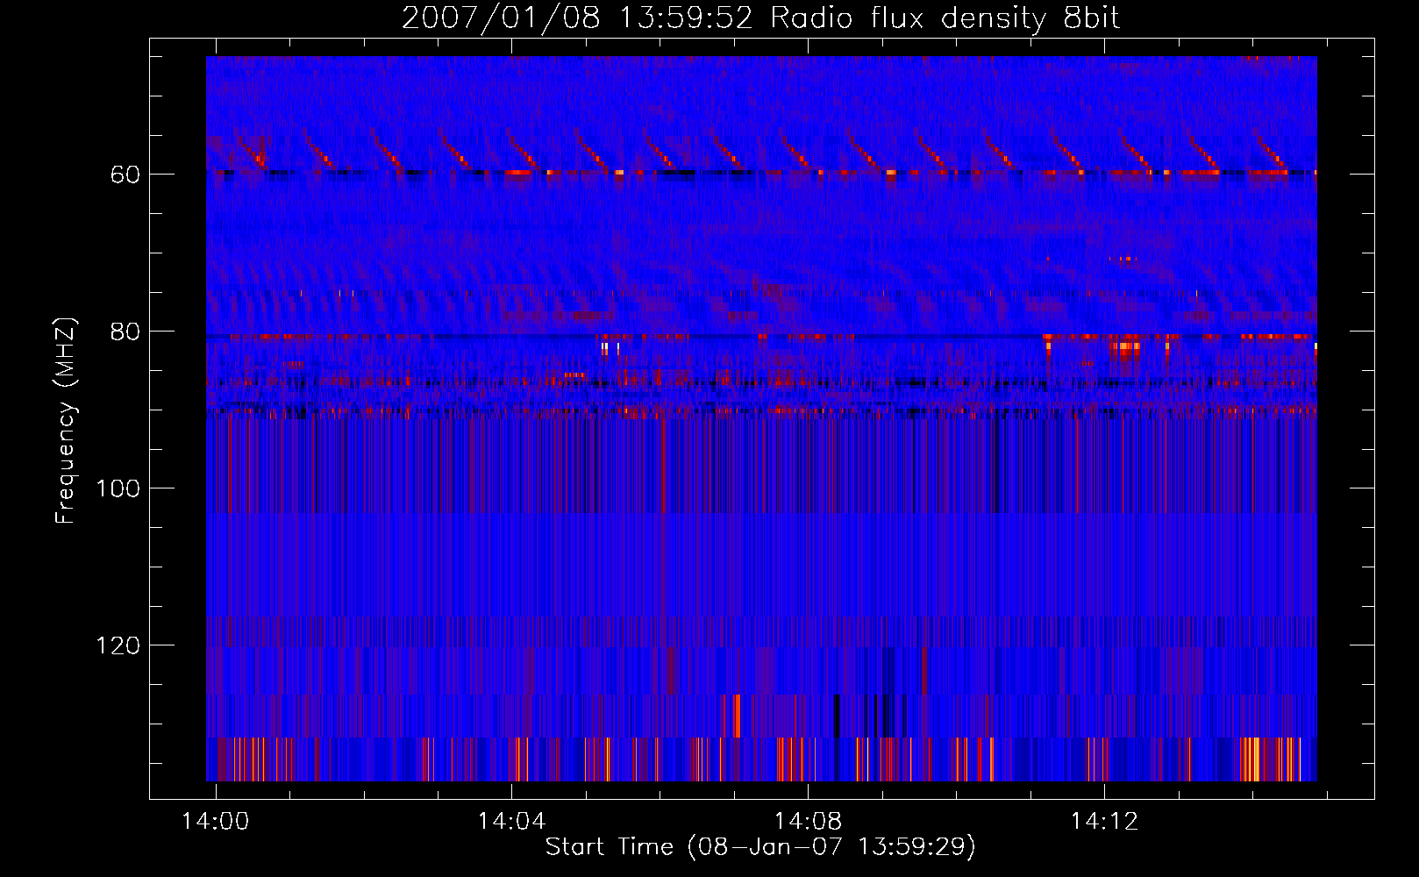Viewport: 1419px width, 877px height.
Task: Click the 'Frequency (MHZ)' axis label
Action: coord(66,420)
